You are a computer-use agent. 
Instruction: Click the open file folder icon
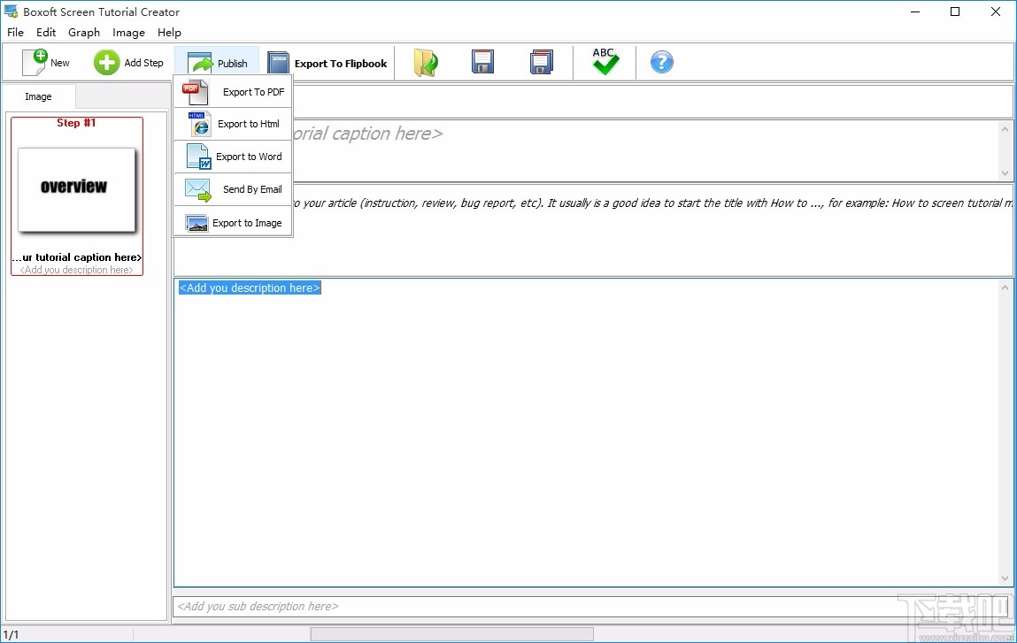point(426,62)
